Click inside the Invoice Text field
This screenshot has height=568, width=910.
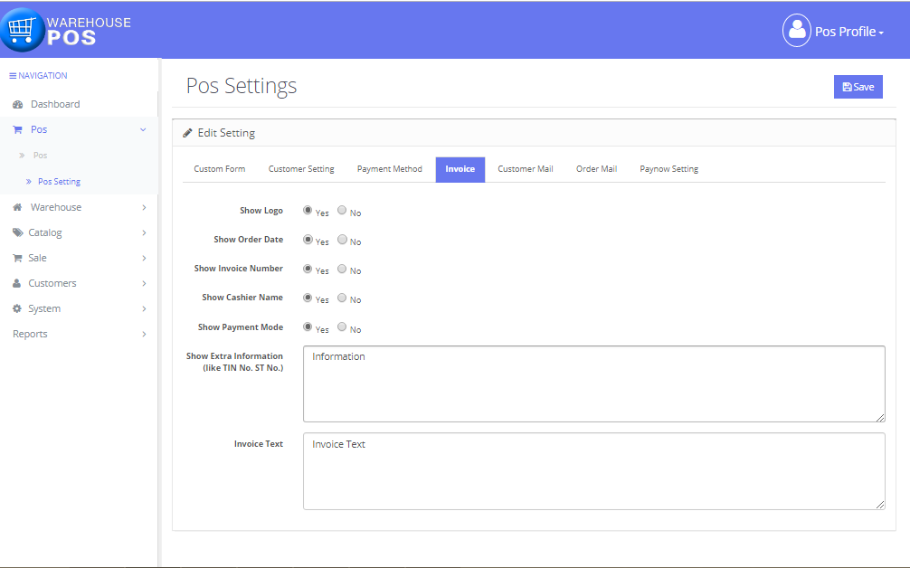592,470
